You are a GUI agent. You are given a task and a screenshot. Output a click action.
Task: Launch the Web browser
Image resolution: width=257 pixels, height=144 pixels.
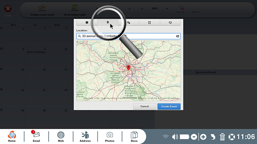coord(60,137)
